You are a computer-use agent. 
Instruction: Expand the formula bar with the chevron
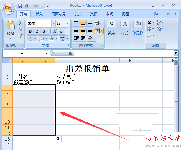[x=176, y=53]
